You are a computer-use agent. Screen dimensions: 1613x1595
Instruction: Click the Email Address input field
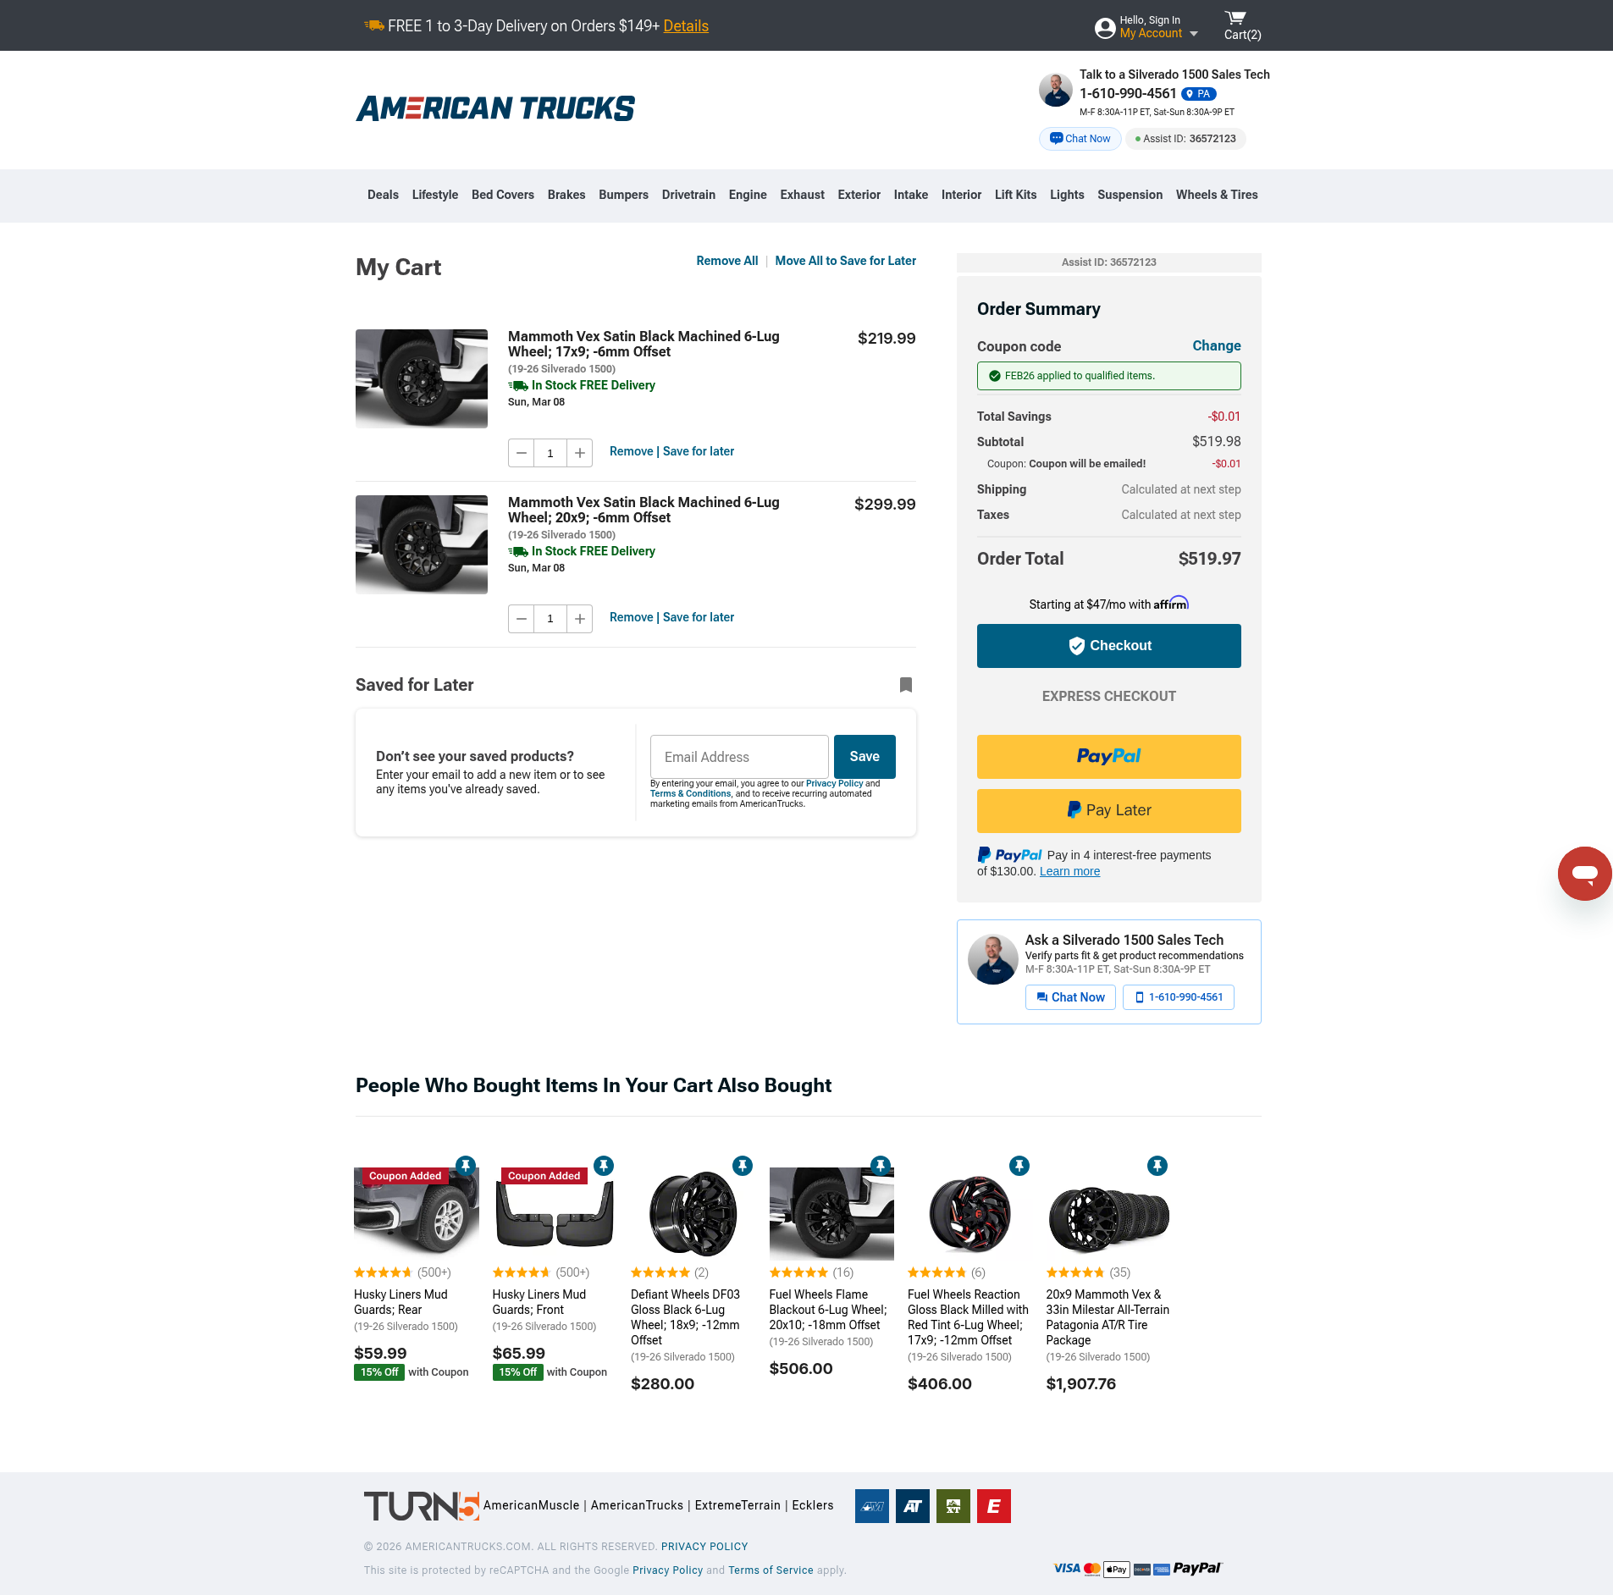739,757
